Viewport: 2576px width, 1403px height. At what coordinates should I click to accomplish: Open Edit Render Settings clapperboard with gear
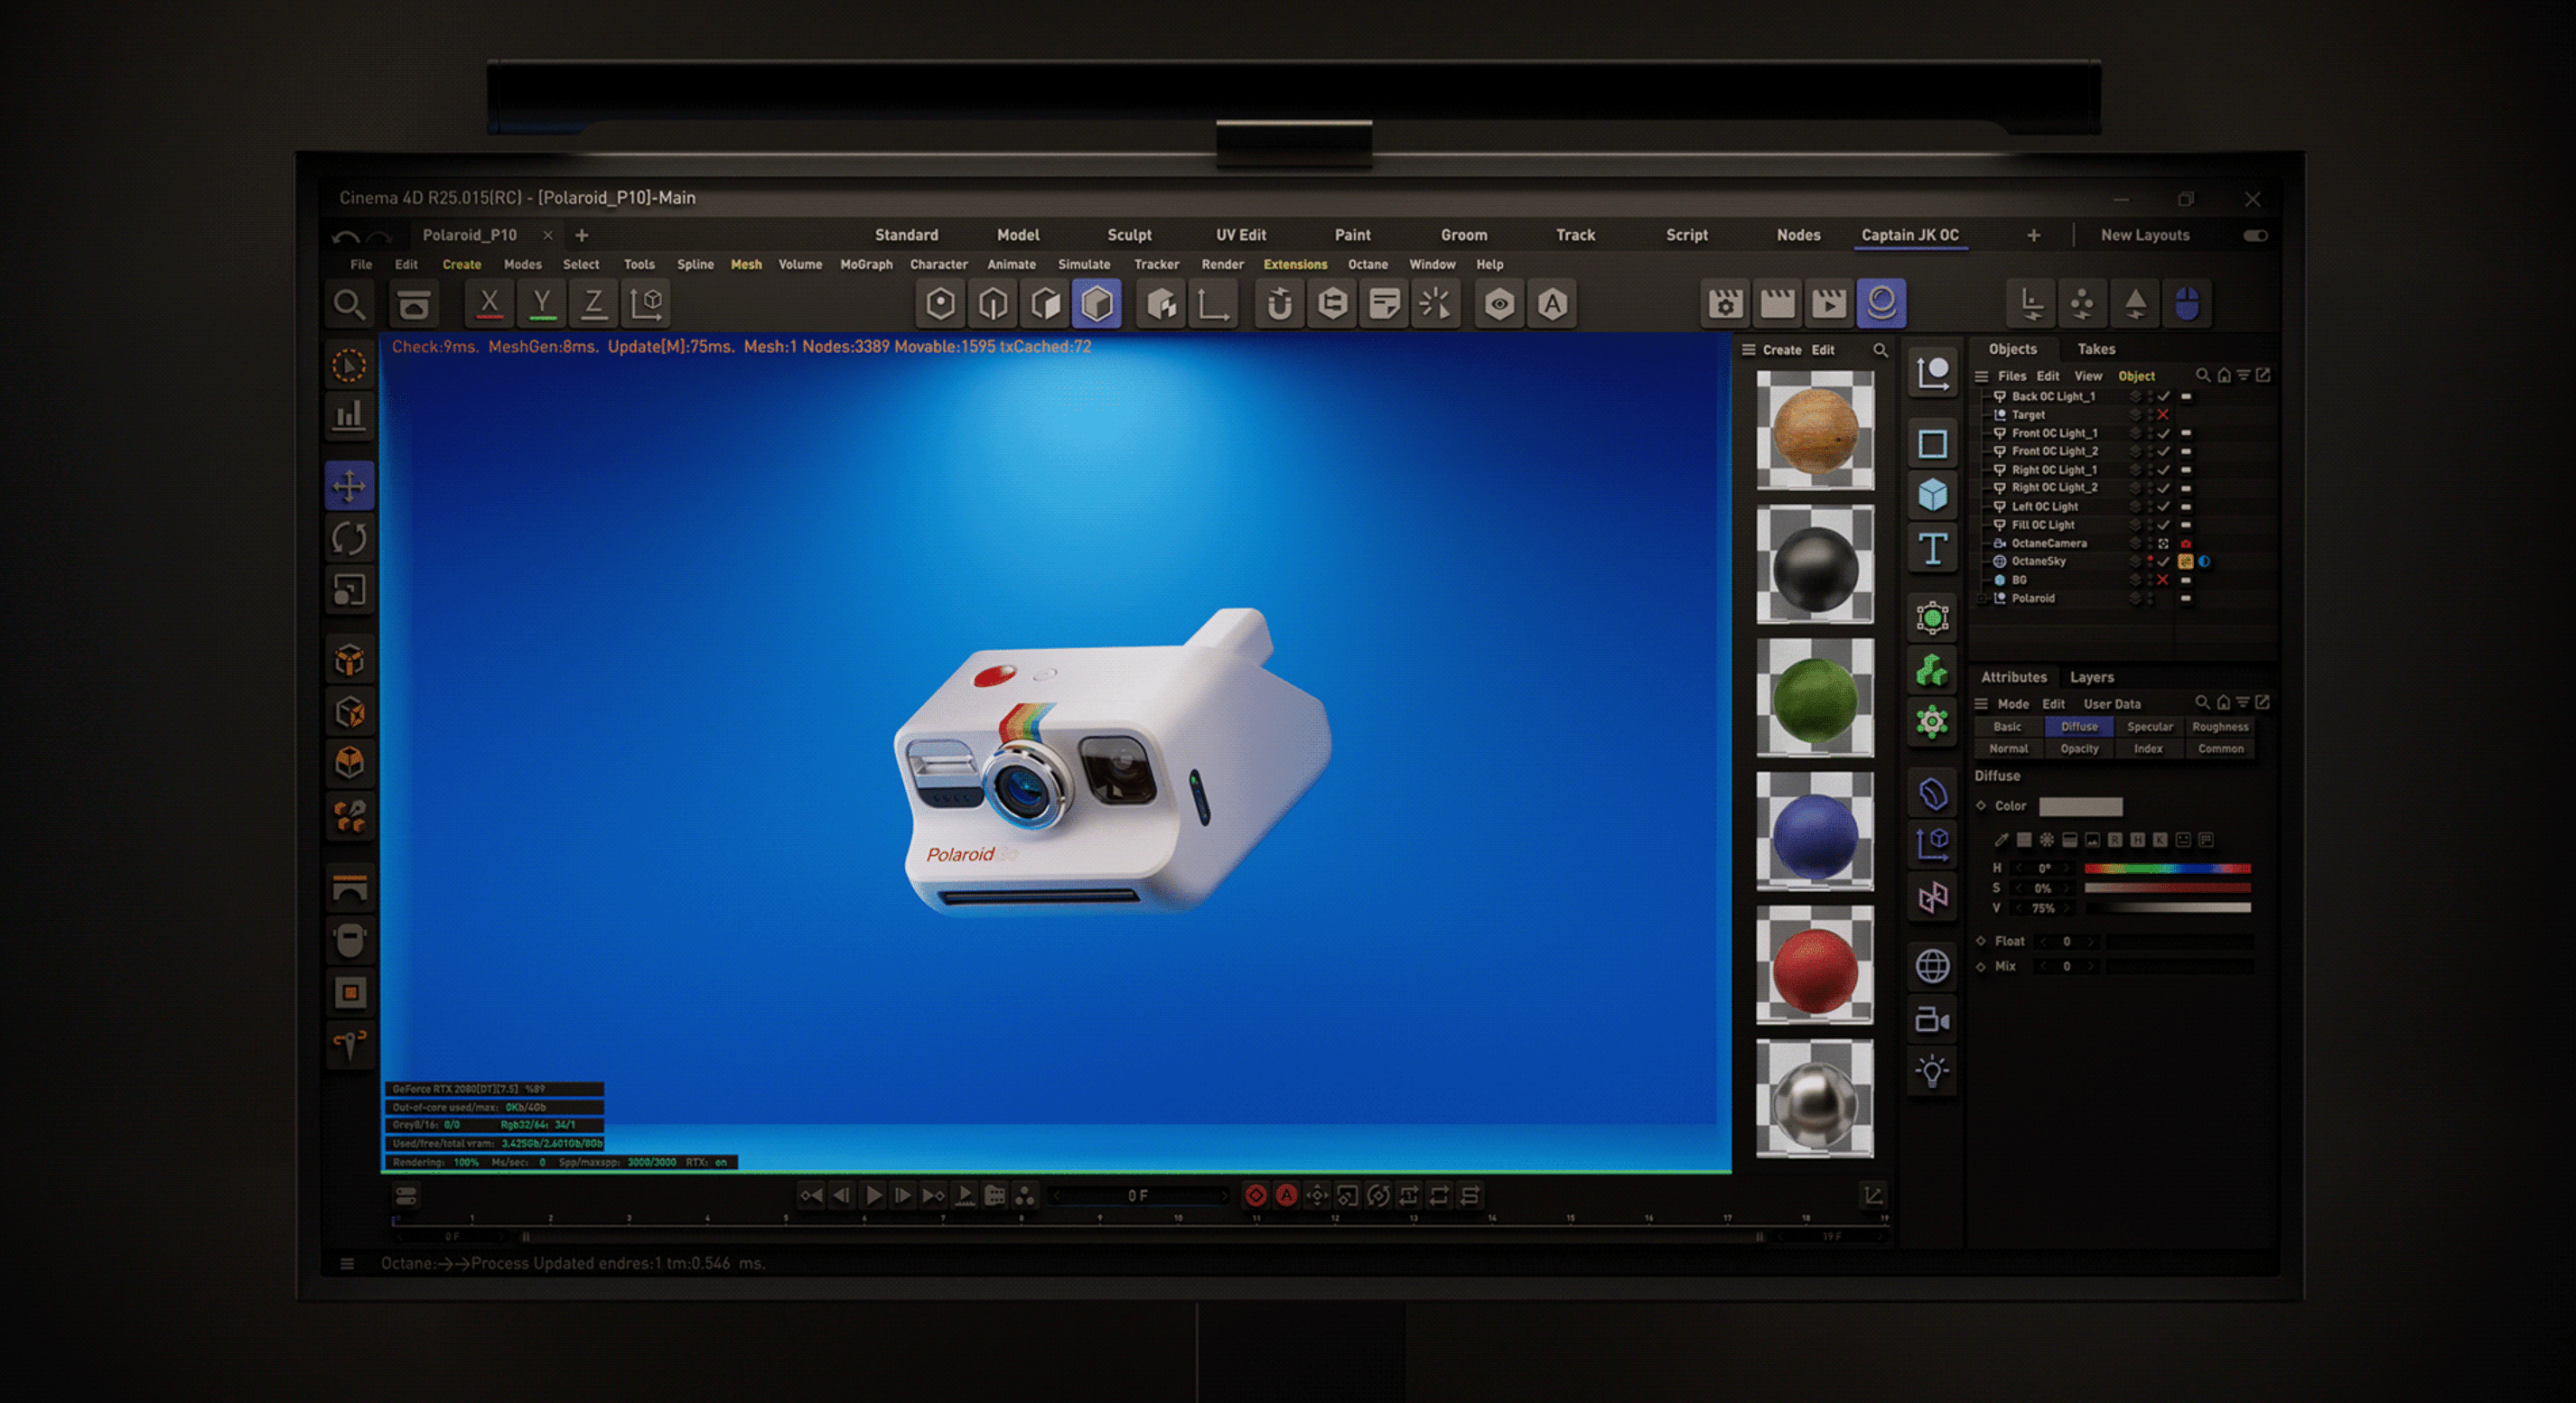tap(1725, 303)
